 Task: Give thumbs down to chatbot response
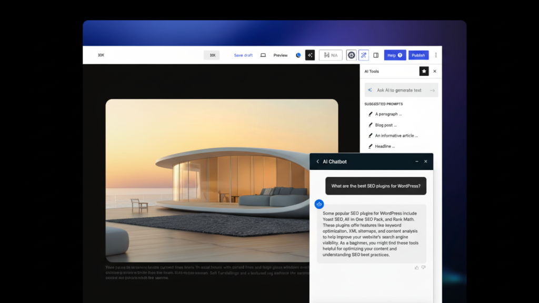(423, 267)
